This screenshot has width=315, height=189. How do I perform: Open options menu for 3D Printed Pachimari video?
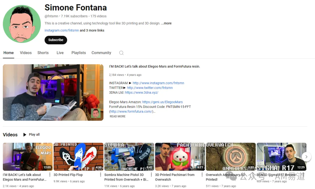click(202, 175)
